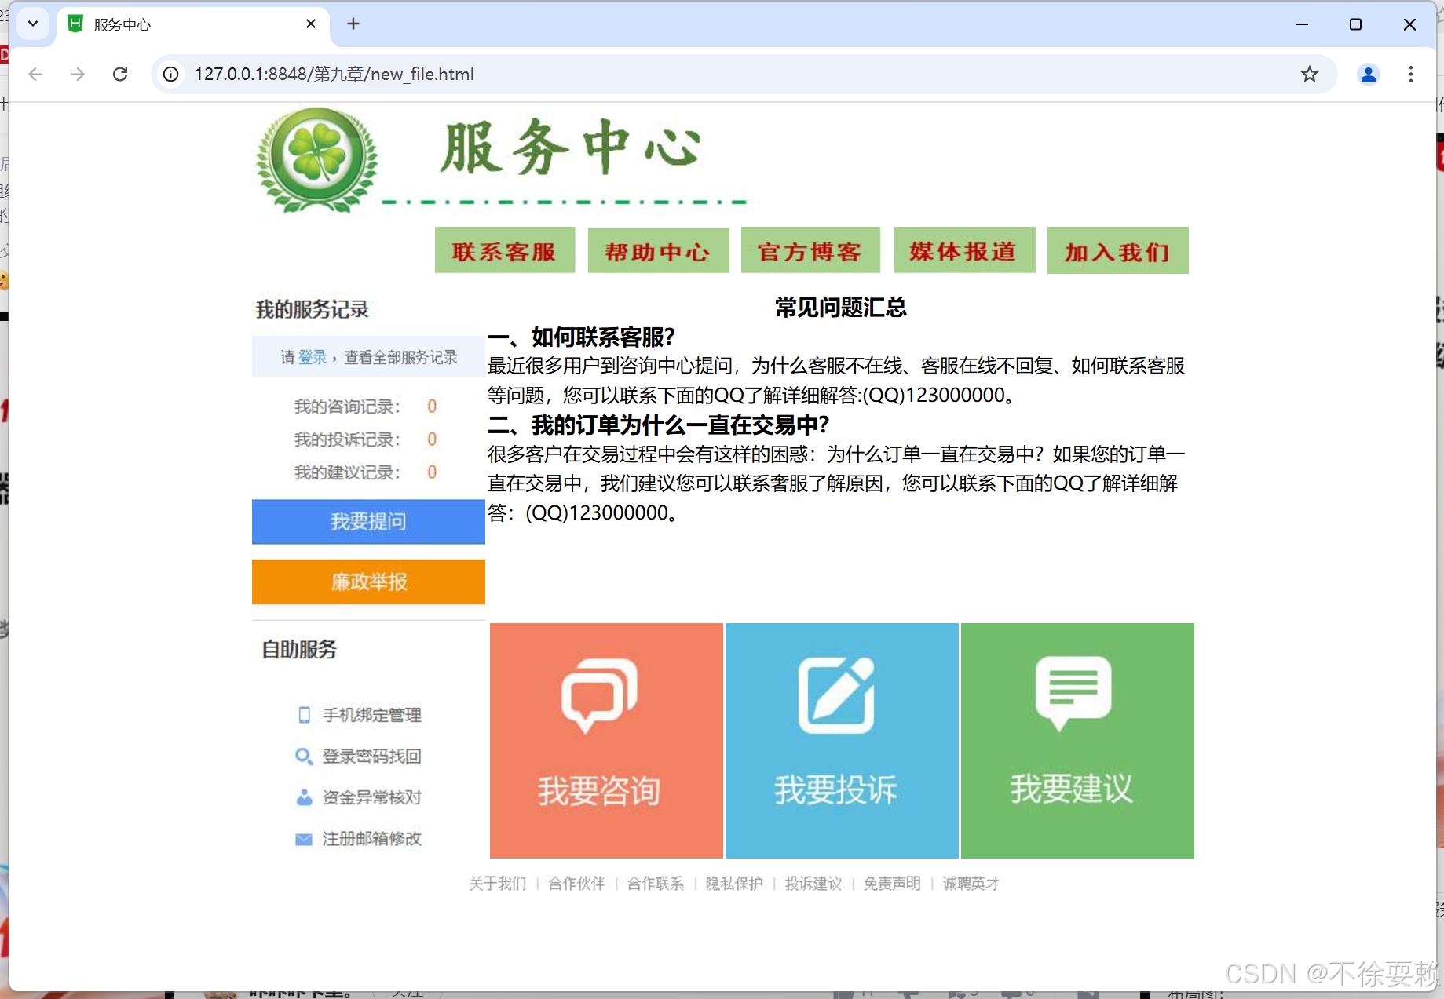The height and width of the screenshot is (999, 1444).
Task: Open the tab search chevron
Action: pyautogui.click(x=32, y=24)
